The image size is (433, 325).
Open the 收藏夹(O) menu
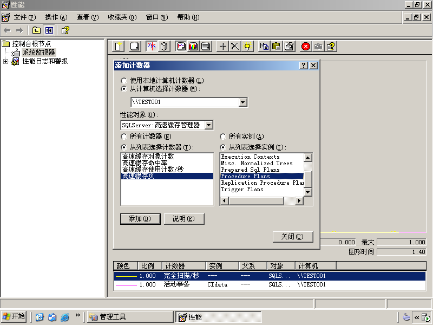pos(122,17)
